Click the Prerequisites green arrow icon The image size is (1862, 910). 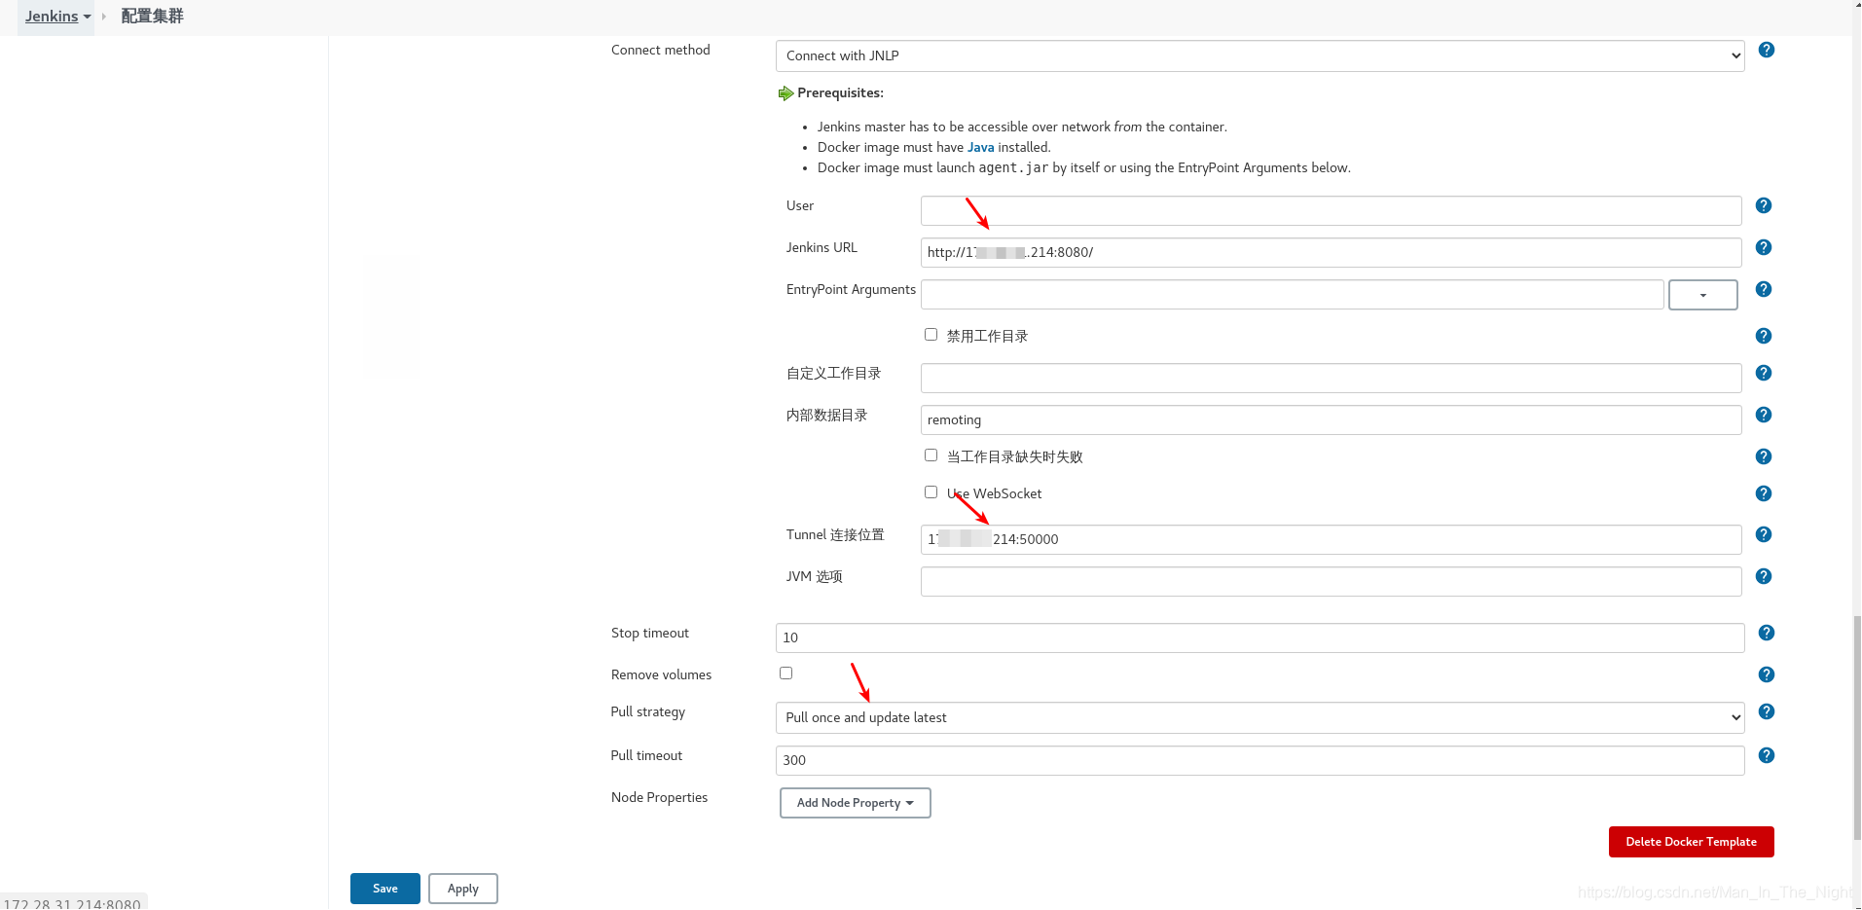(x=785, y=93)
